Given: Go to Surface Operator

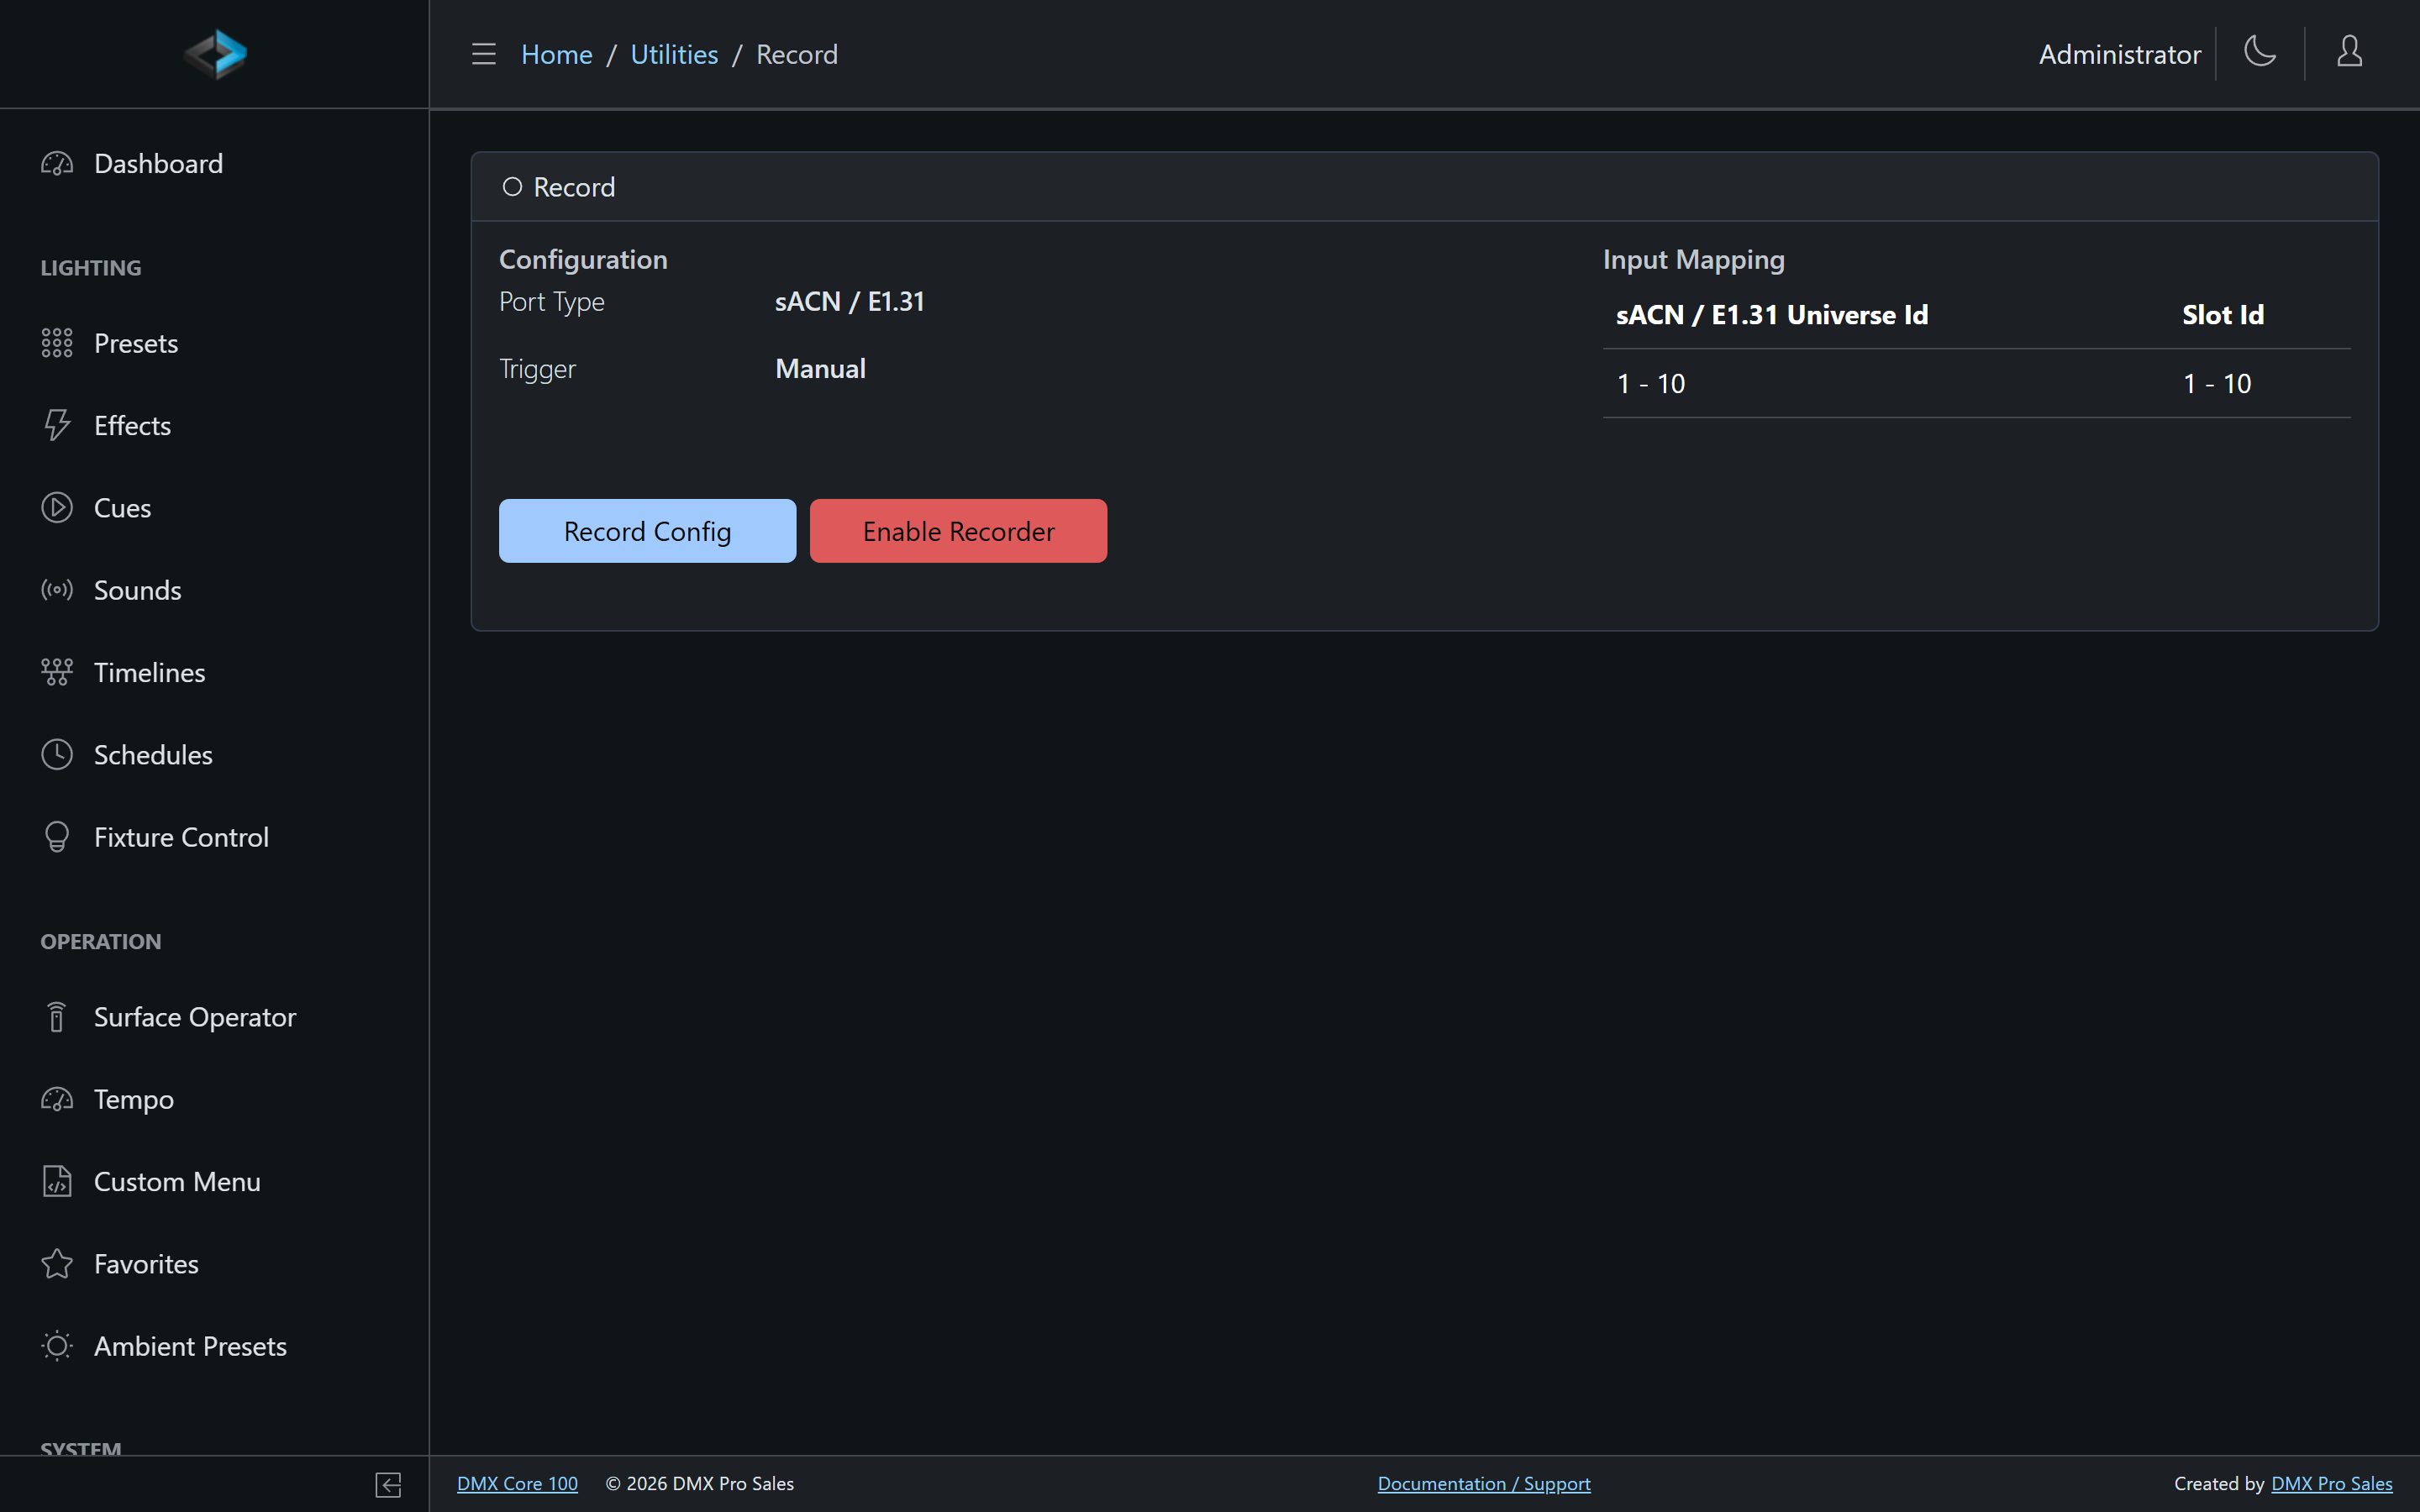Looking at the screenshot, I should [214, 1017].
